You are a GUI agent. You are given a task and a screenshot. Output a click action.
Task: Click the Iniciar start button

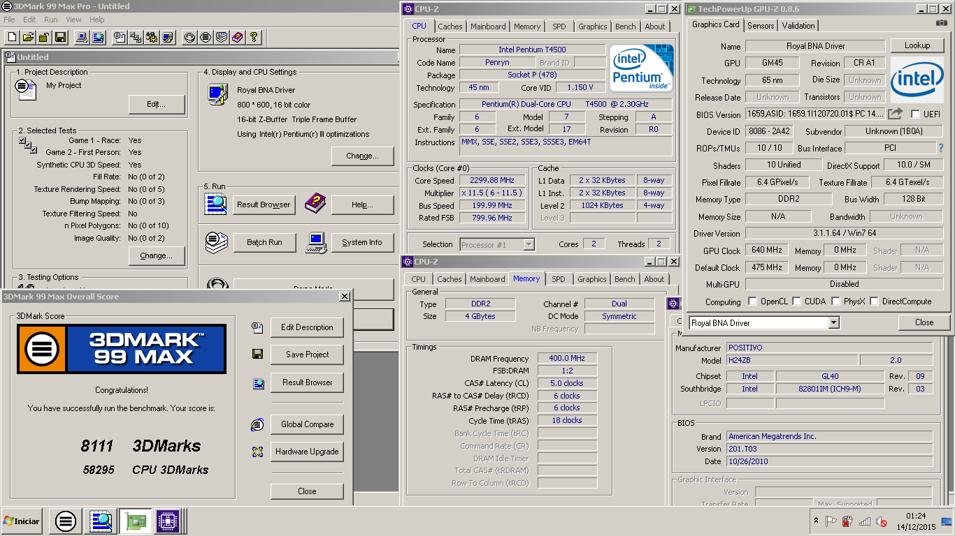tap(21, 521)
